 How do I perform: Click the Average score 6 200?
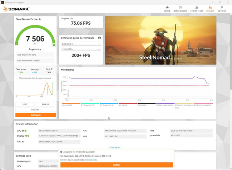pyautogui.click(x=35, y=72)
